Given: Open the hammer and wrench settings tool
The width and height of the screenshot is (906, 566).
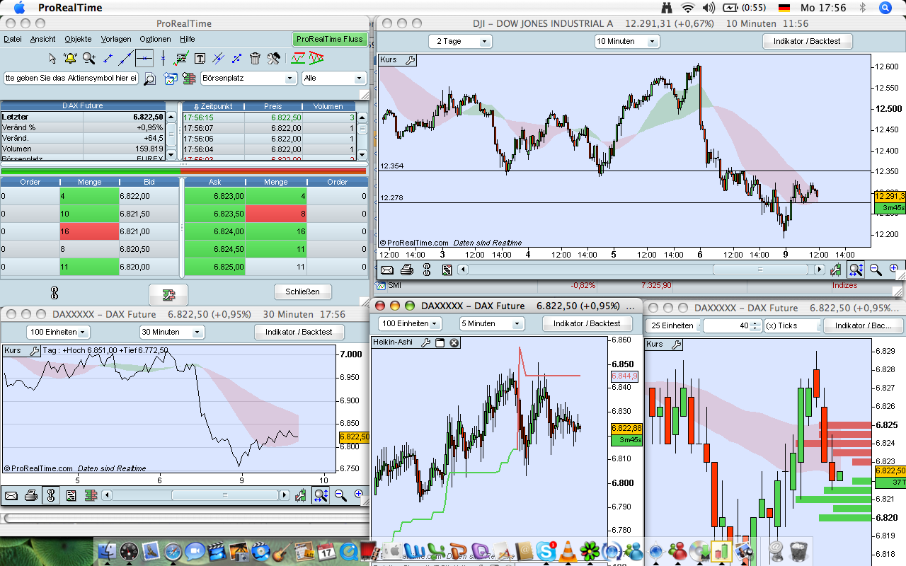Looking at the screenshot, I should (x=274, y=58).
